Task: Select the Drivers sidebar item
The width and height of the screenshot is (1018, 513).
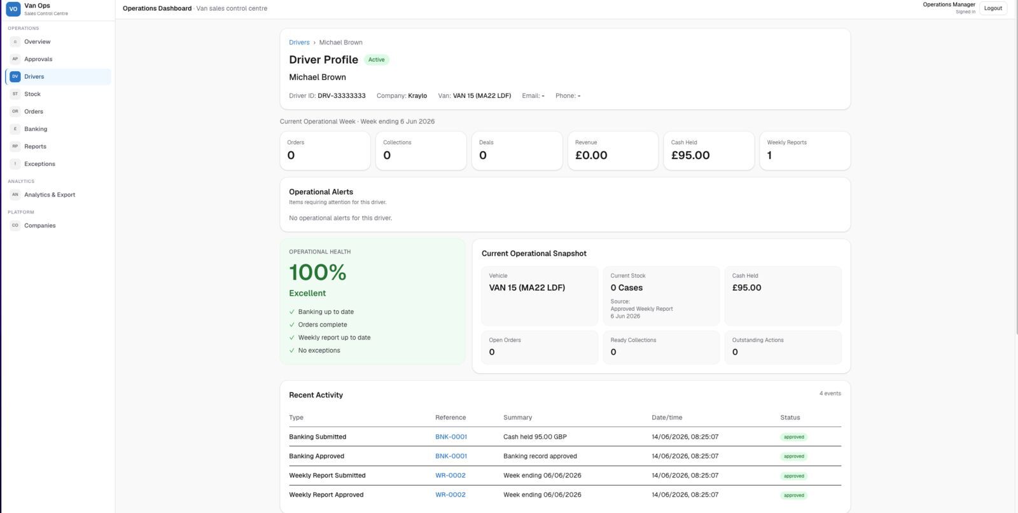Action: coord(59,76)
